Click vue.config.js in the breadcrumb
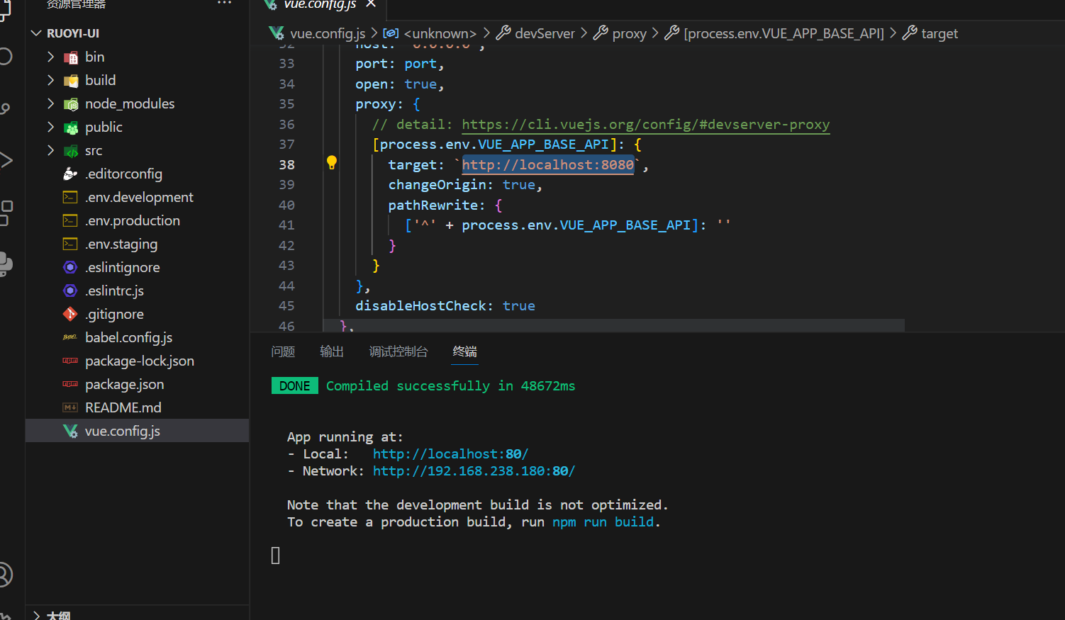 pos(328,33)
